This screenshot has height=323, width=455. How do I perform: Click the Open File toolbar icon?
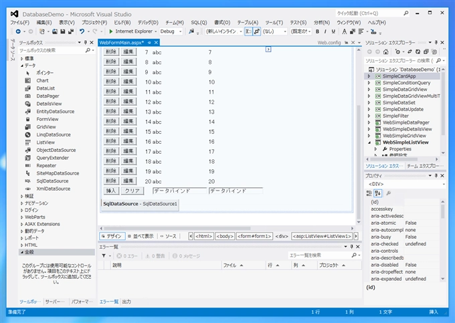click(55, 31)
